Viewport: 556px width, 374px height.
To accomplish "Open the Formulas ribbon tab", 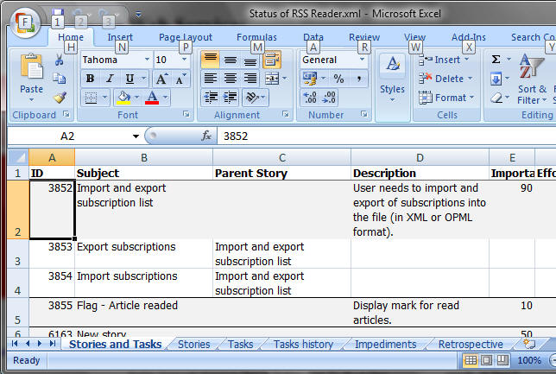I will click(x=256, y=37).
